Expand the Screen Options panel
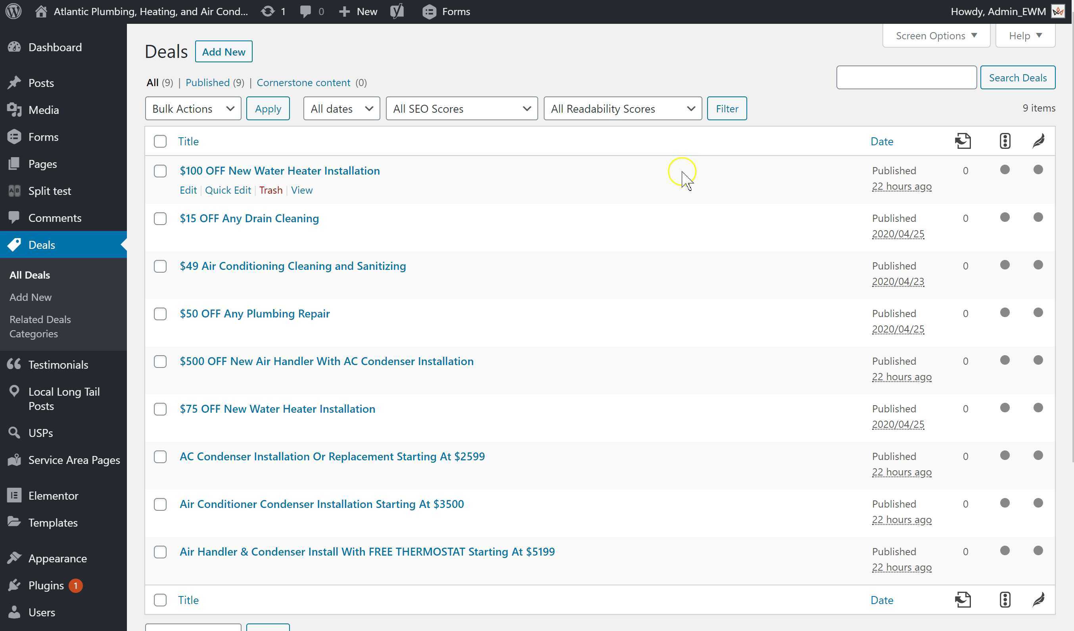The height and width of the screenshot is (631, 1074). [x=936, y=36]
